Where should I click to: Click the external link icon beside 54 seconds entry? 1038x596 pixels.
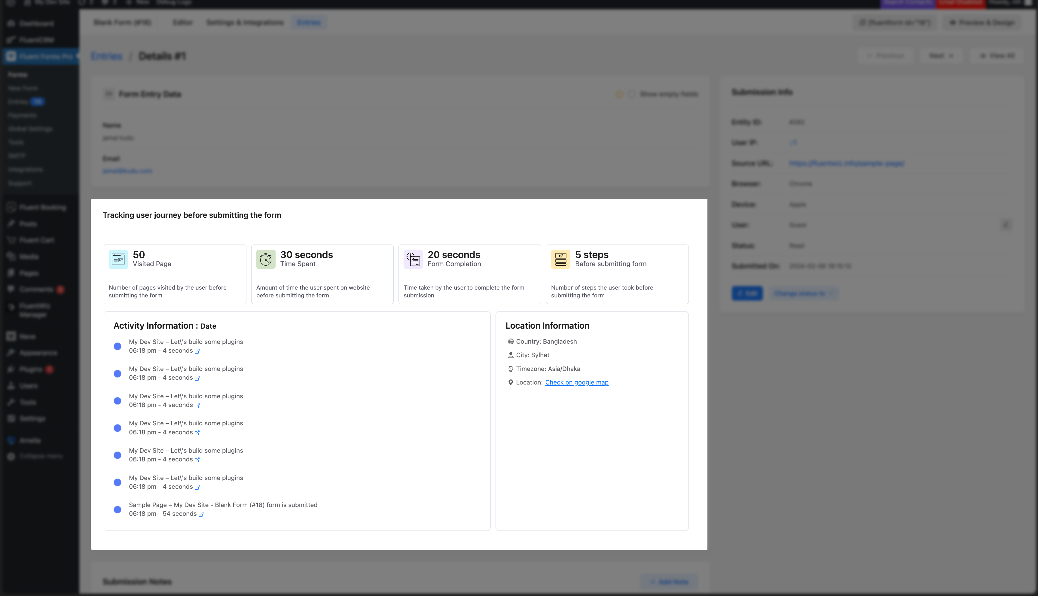click(201, 514)
